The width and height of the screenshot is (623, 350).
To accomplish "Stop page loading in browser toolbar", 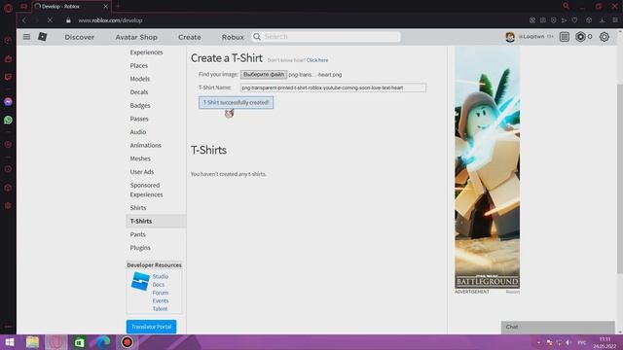I will (50, 20).
